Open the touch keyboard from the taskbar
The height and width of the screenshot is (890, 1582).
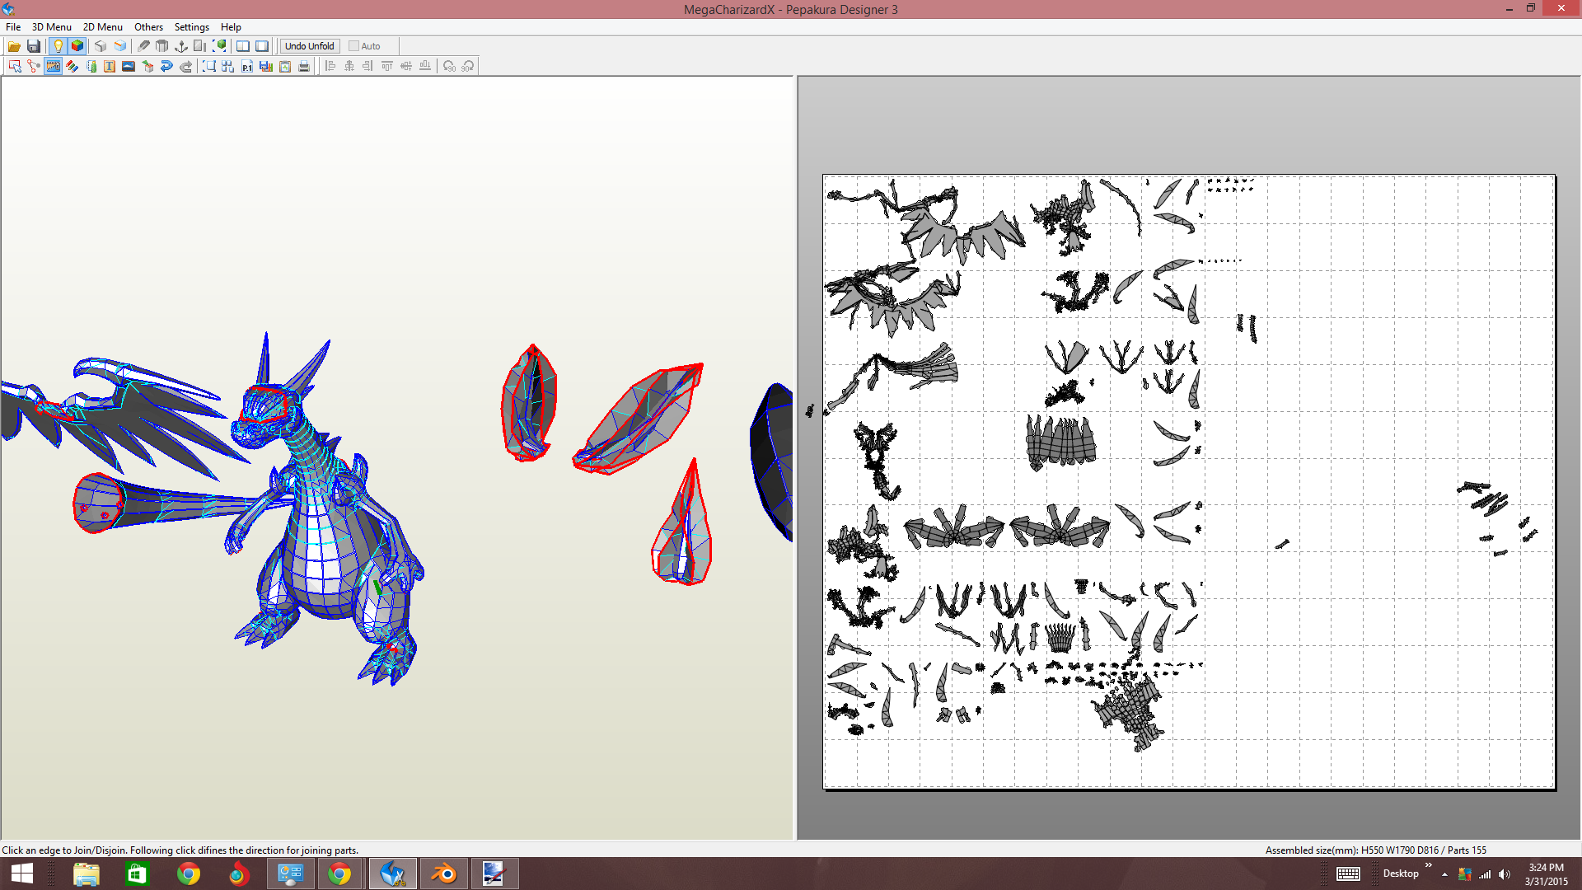pyautogui.click(x=1348, y=874)
